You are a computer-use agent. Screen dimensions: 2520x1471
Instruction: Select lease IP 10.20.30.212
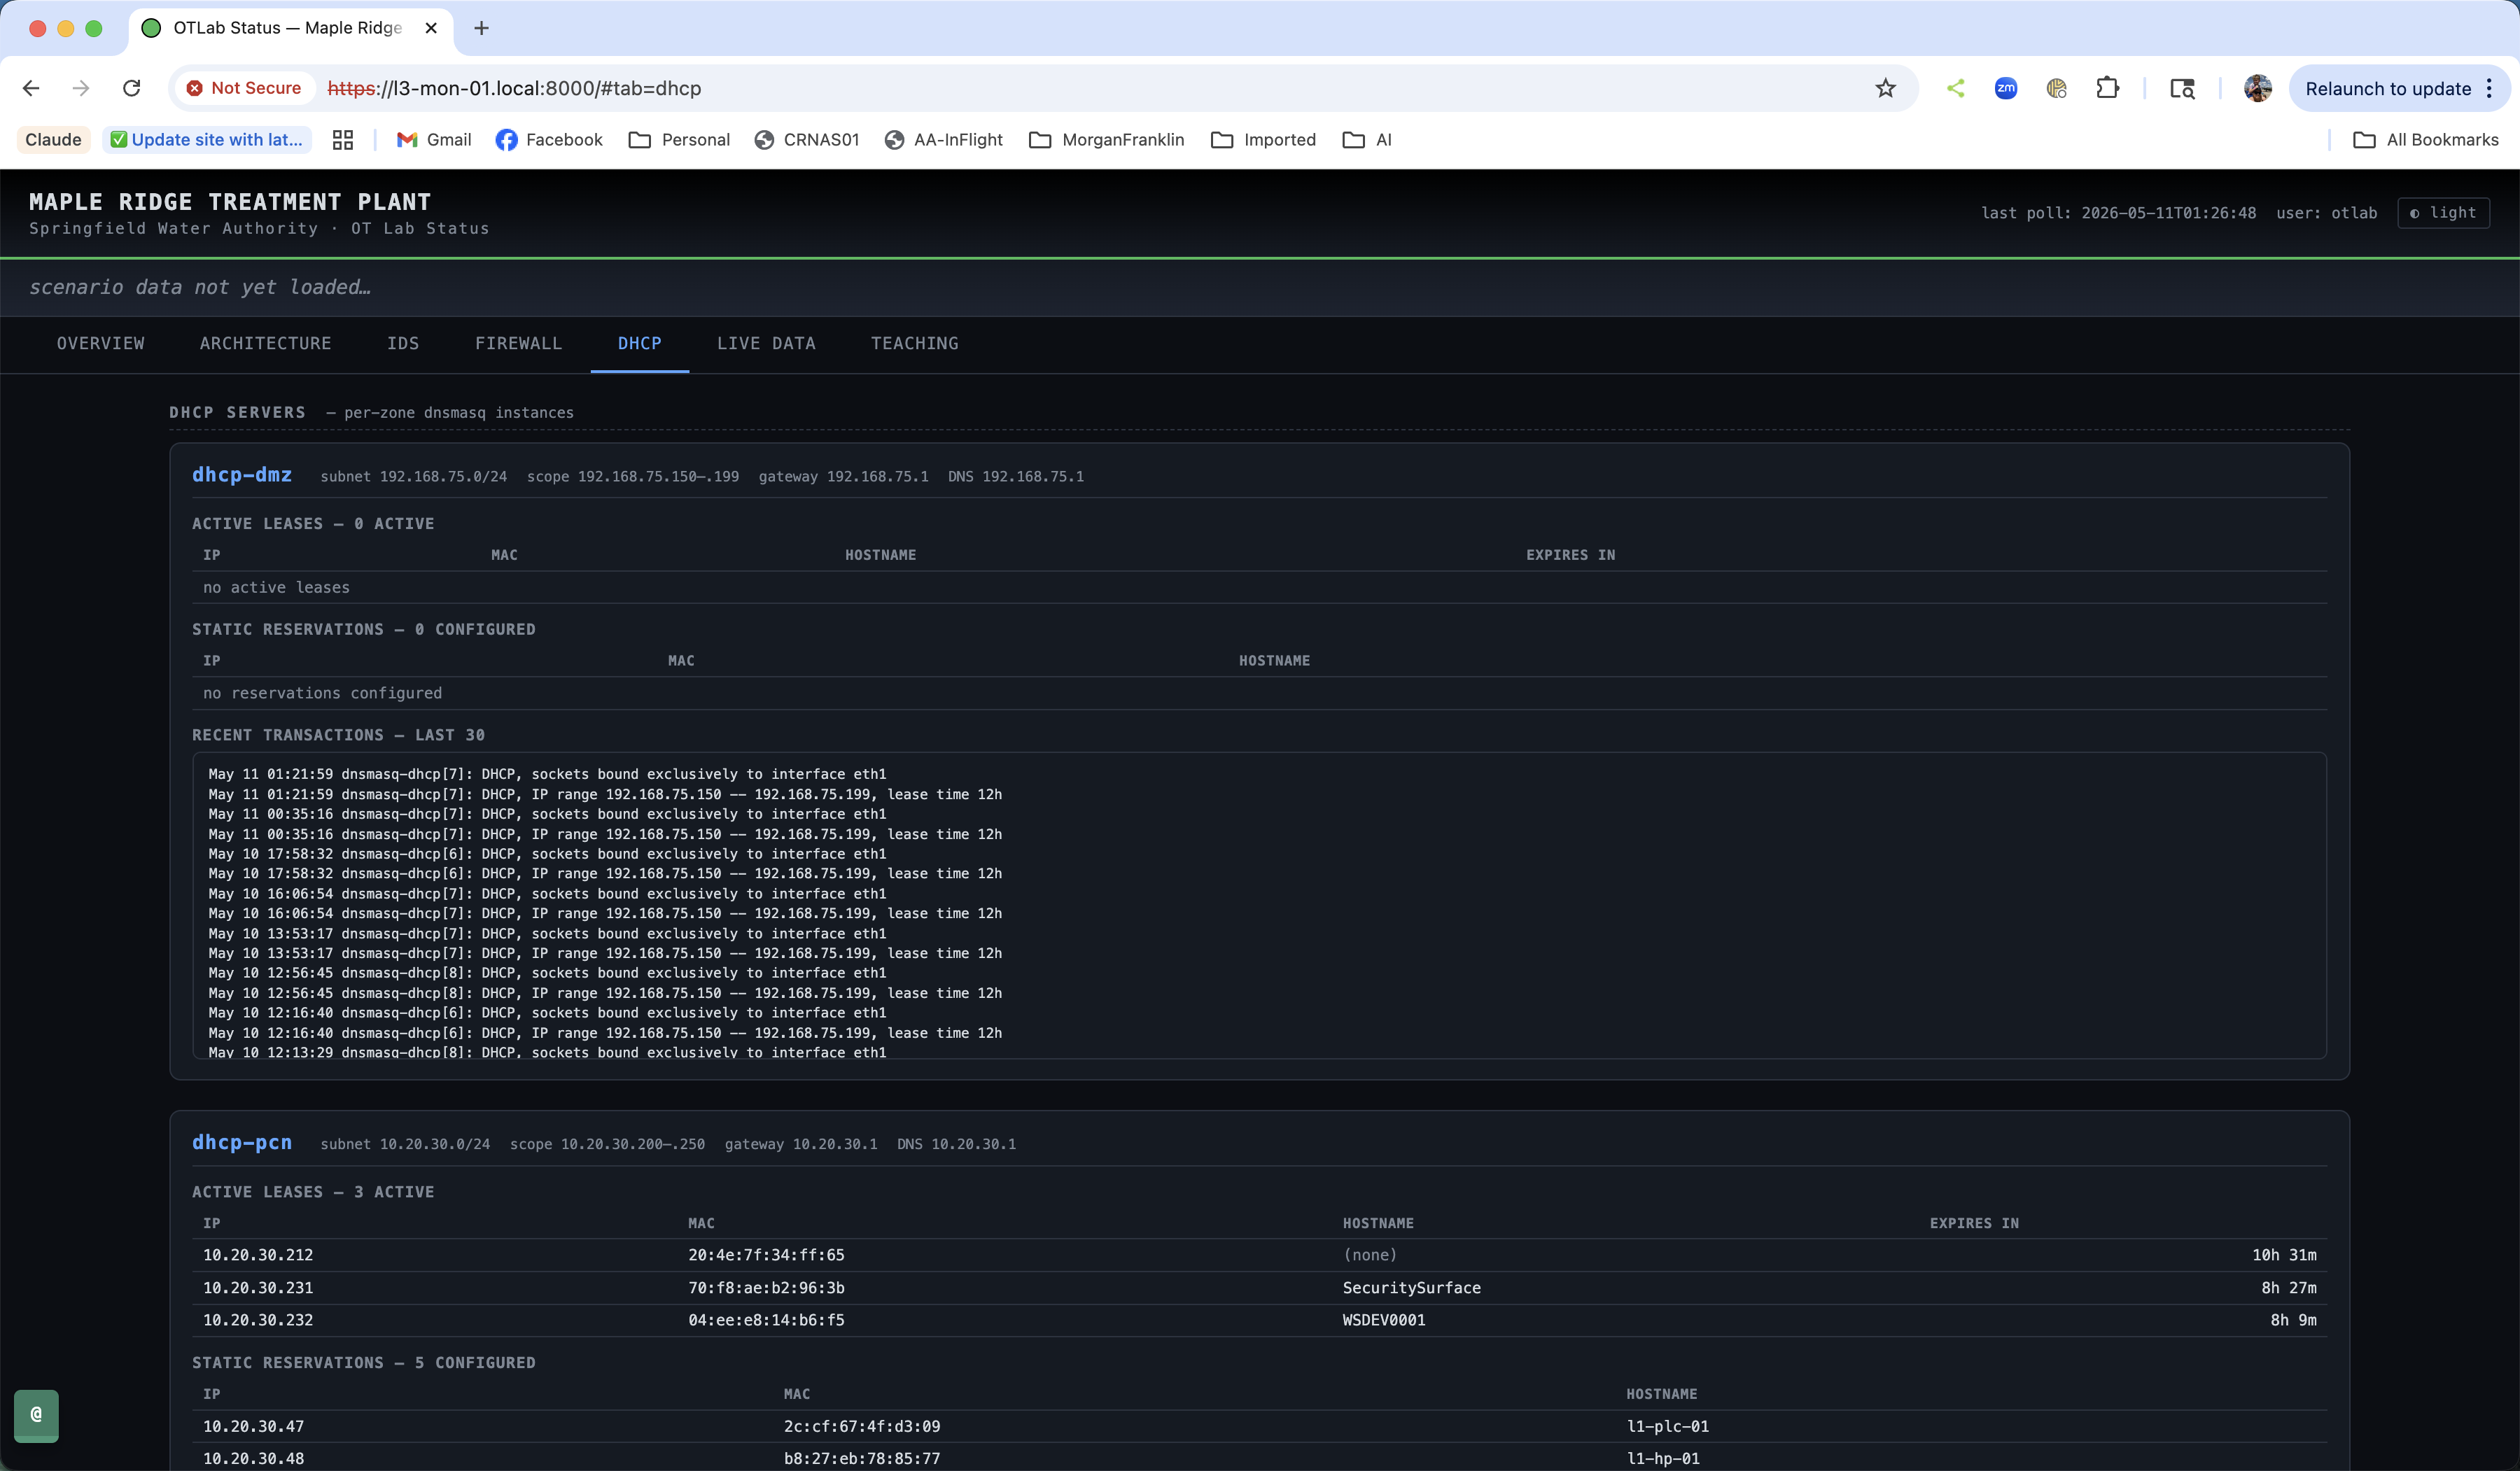pos(258,1255)
